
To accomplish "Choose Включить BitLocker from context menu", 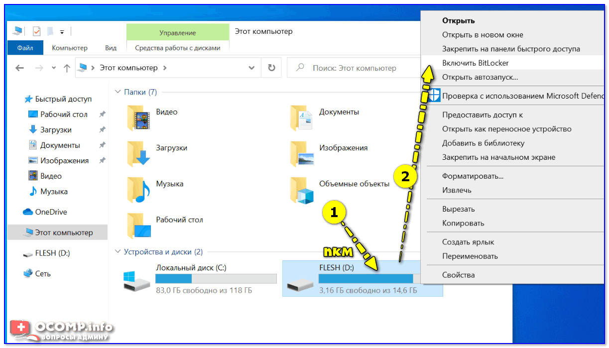I will [x=475, y=63].
